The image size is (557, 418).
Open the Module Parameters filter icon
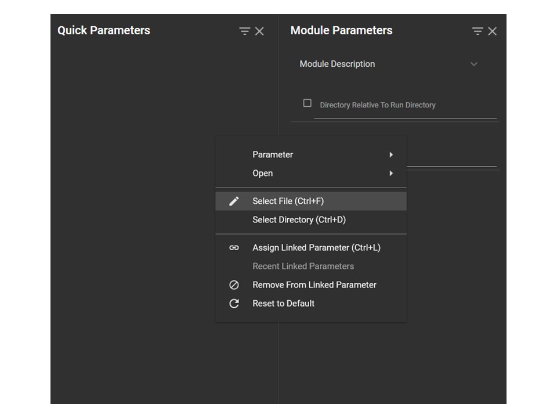[x=478, y=31]
